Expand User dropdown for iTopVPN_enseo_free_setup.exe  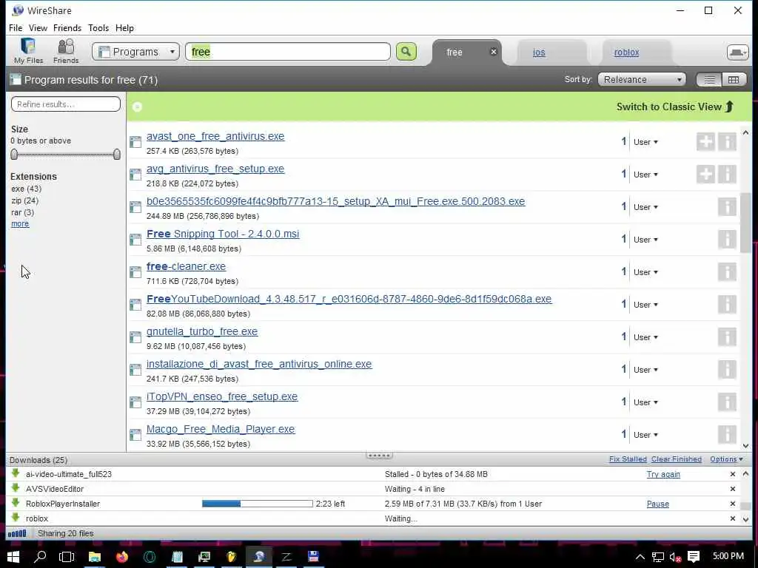(645, 402)
